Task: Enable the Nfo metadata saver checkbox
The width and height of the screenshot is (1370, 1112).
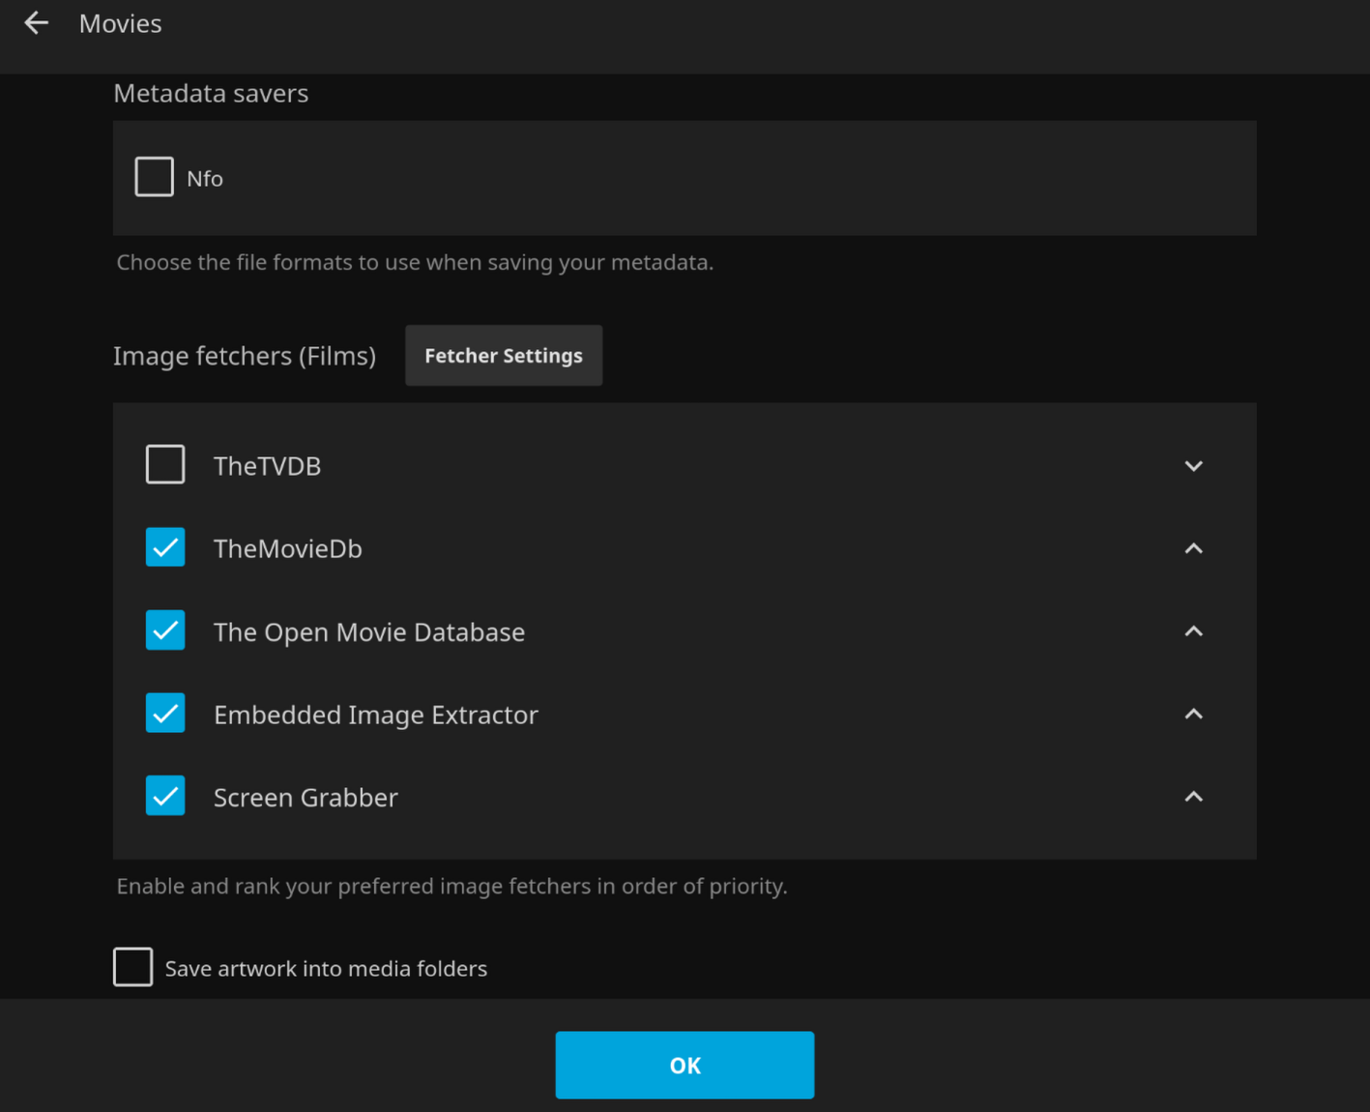Action: coord(154,177)
